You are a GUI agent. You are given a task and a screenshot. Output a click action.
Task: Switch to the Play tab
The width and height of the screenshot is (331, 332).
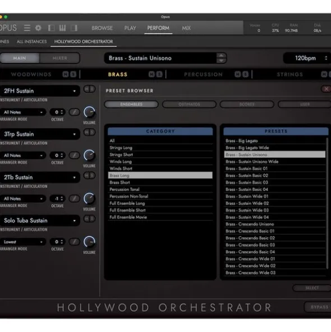point(130,28)
